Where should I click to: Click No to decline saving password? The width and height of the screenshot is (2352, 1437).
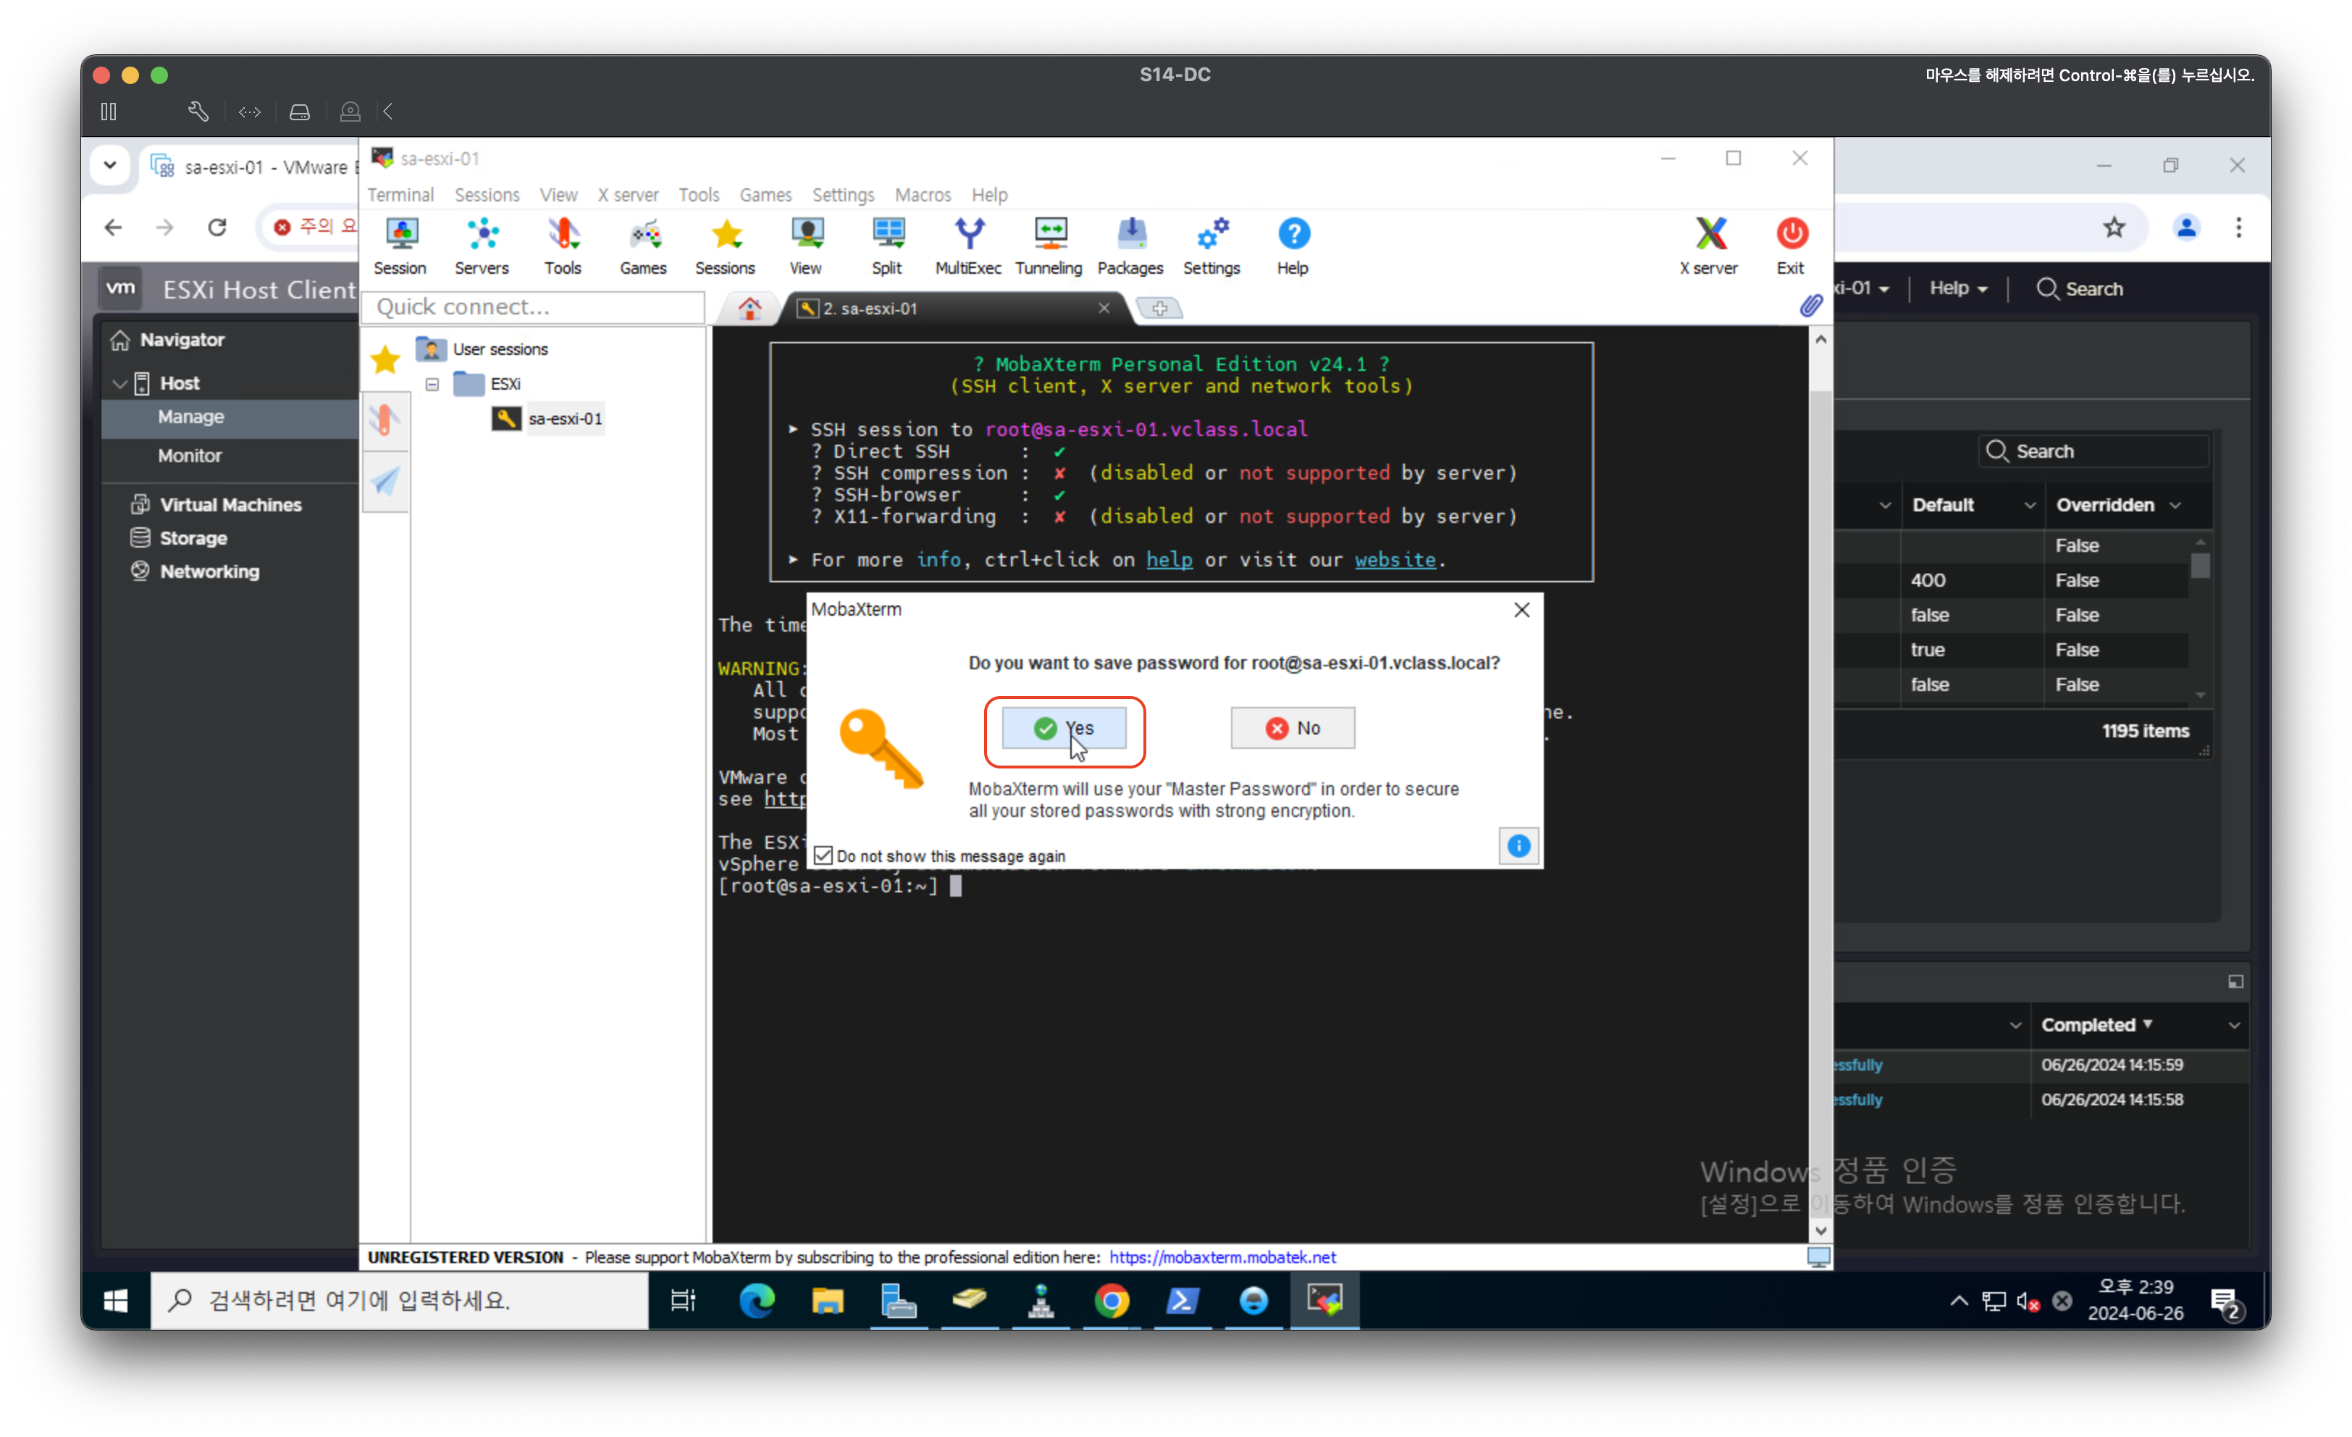1293,729
